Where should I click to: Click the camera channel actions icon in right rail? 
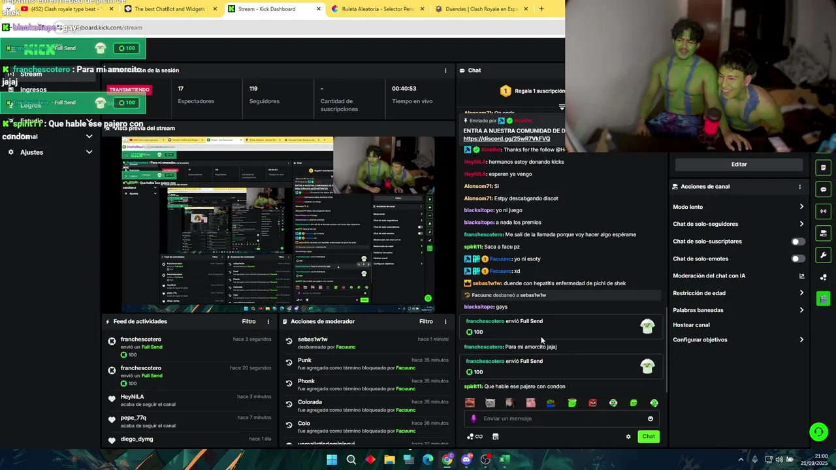pyautogui.click(x=823, y=233)
